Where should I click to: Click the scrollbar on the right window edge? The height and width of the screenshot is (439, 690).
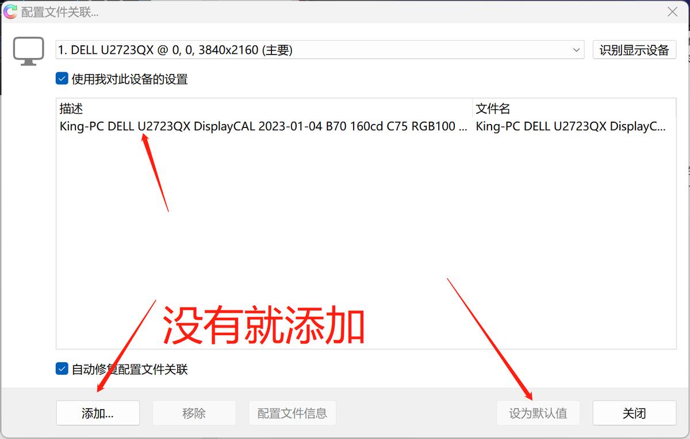click(687, 172)
